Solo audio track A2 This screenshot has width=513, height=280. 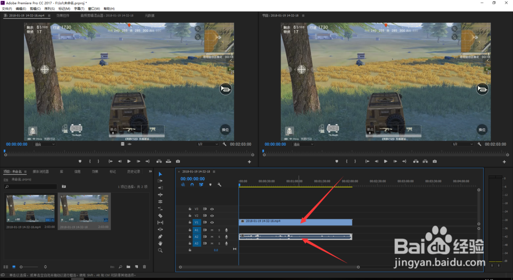(x=219, y=237)
